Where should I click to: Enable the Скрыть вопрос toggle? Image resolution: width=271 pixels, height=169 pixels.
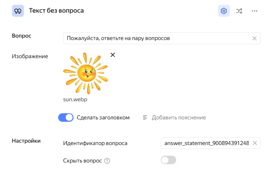click(168, 160)
